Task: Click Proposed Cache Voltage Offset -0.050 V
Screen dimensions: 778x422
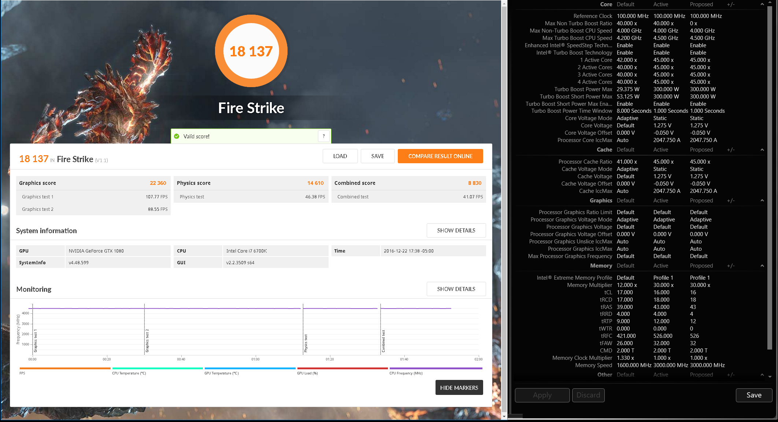Action: [x=700, y=184]
